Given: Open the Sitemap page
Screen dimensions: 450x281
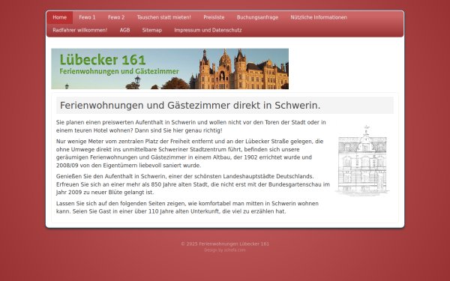Looking at the screenshot, I should (x=152, y=30).
